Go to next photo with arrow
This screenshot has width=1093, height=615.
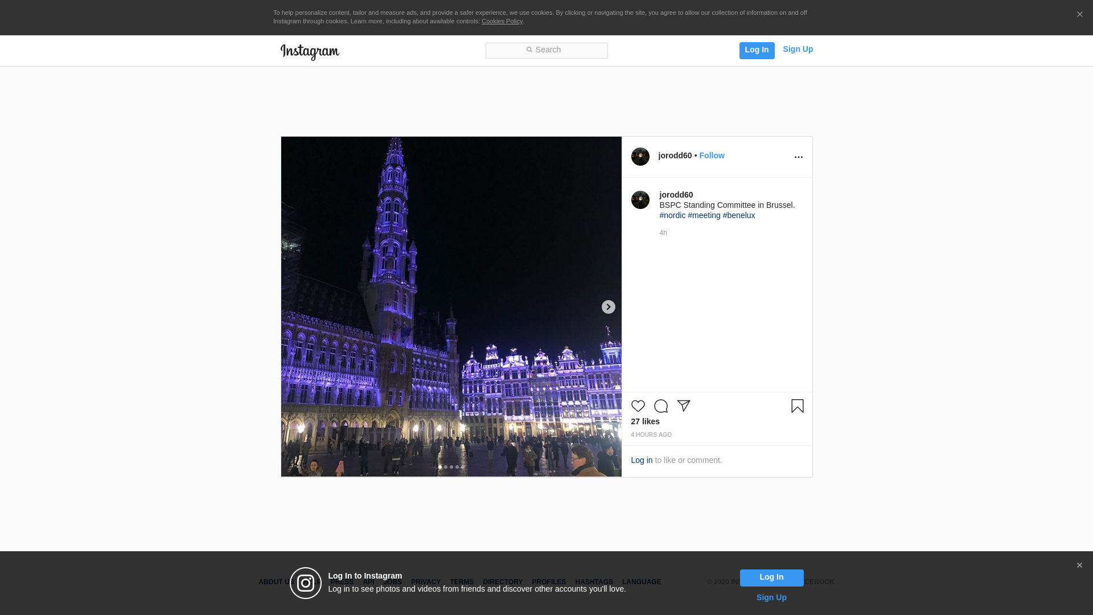tap(608, 307)
